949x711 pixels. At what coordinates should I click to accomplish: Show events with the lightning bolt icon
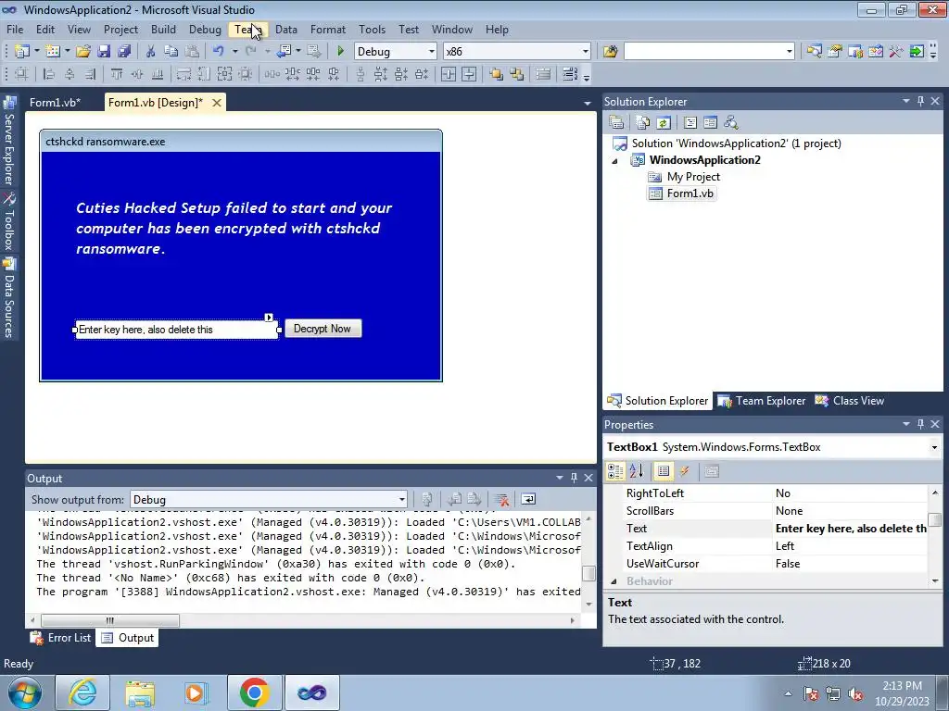[685, 471]
